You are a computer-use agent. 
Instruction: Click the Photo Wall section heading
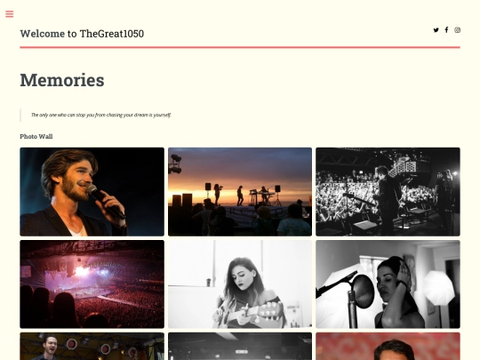pos(36,137)
